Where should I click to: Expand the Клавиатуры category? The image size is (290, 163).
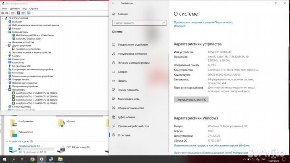[6, 59]
